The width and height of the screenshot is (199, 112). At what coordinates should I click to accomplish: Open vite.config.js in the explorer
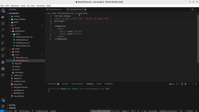pos(19,96)
